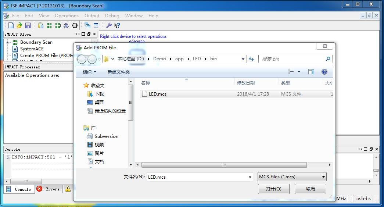Select 视频 library in sidebar
Screen dimensions: 384x207
(96, 144)
